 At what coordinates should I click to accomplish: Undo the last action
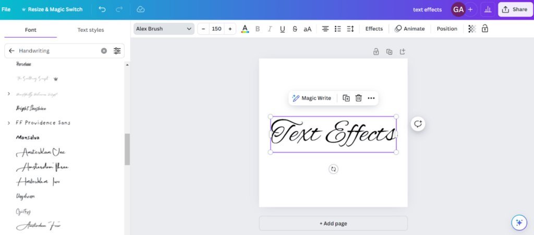tap(102, 9)
